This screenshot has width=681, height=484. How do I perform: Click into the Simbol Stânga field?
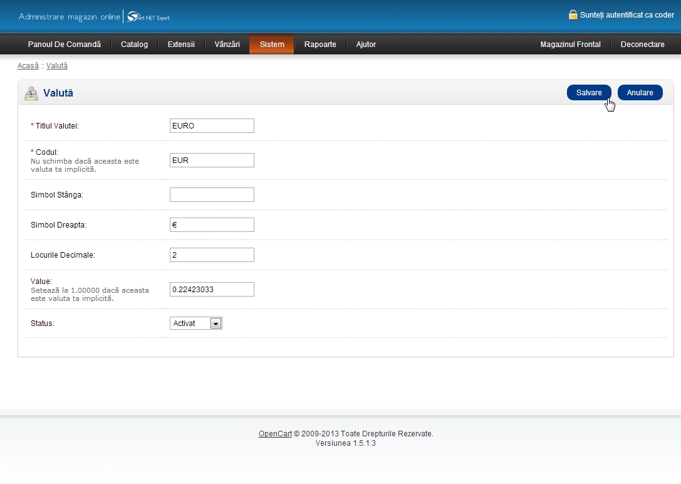212,195
